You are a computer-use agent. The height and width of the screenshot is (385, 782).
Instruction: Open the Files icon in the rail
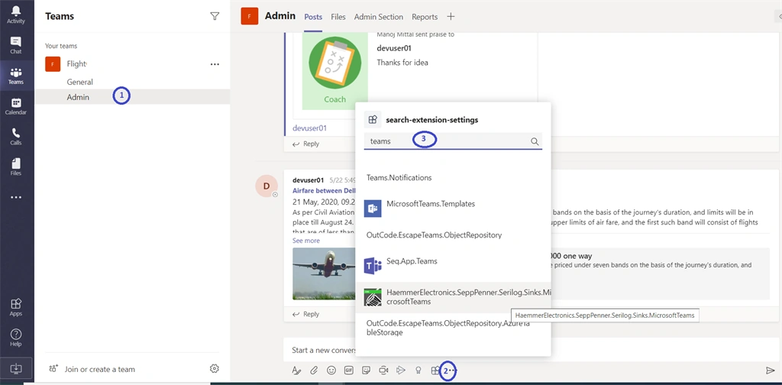(x=16, y=167)
